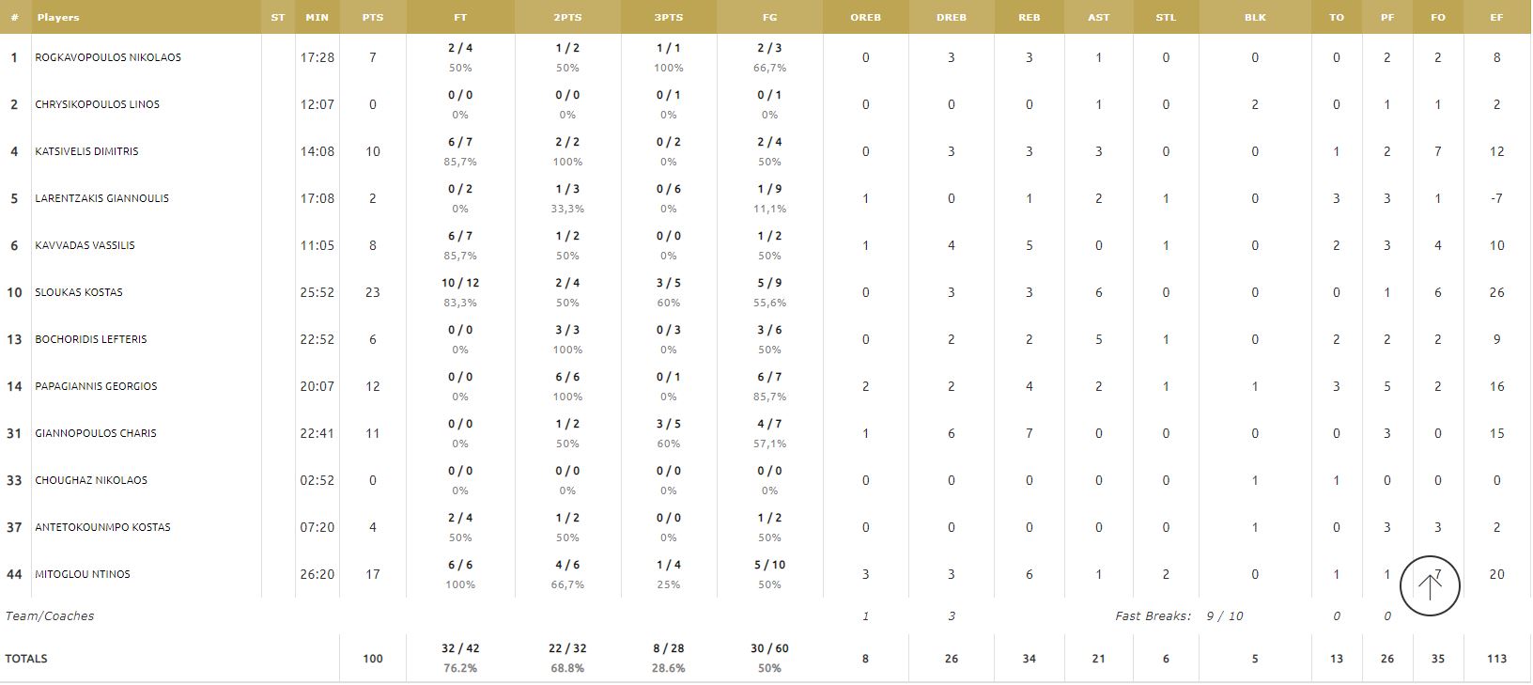Sort by REB column header

[1029, 17]
